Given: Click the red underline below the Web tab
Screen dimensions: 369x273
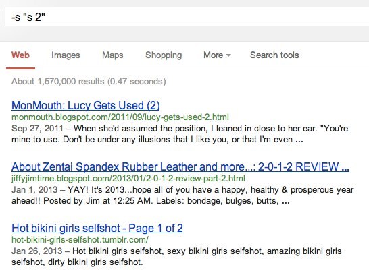Looking at the screenshot, I should (x=20, y=68).
